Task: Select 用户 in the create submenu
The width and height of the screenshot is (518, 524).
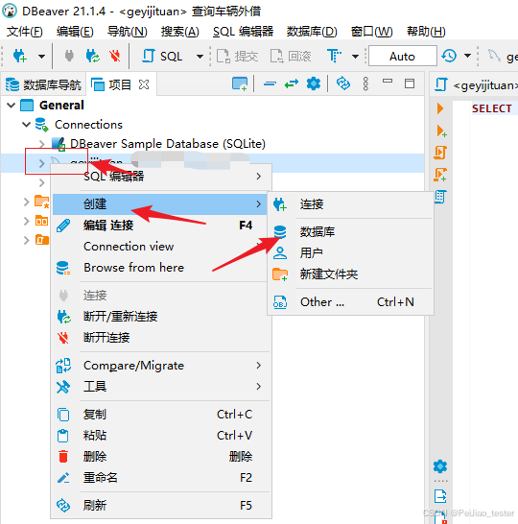Action: (x=351, y=253)
